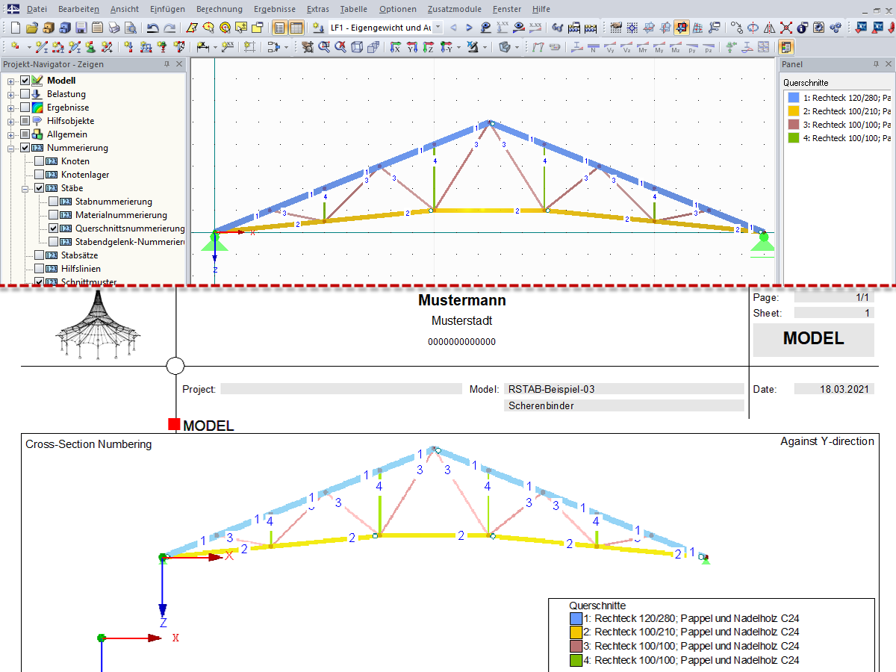Go to previous load case arrow
This screenshot has width=896, height=672.
click(x=453, y=28)
